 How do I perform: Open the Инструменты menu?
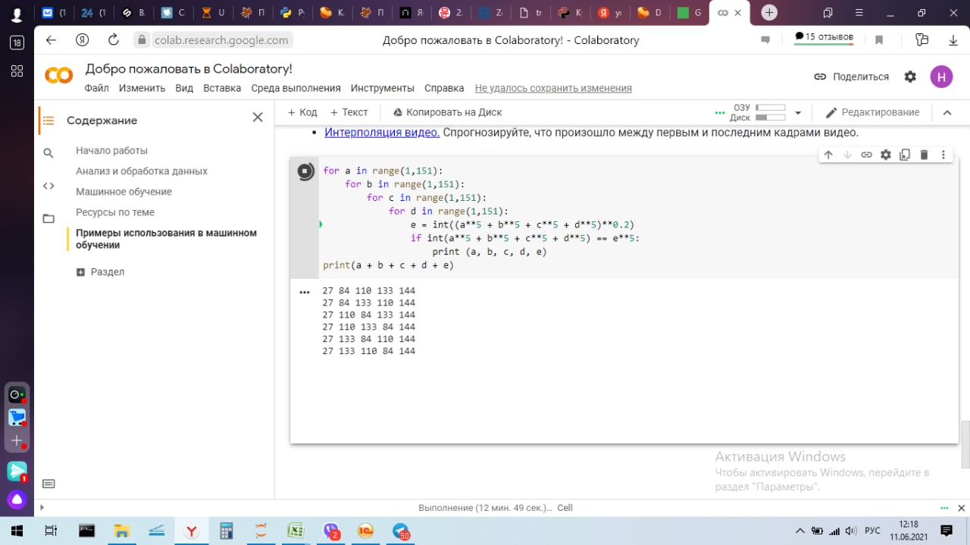pos(383,88)
